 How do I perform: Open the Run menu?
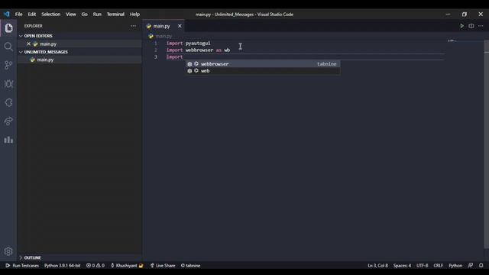tap(97, 14)
